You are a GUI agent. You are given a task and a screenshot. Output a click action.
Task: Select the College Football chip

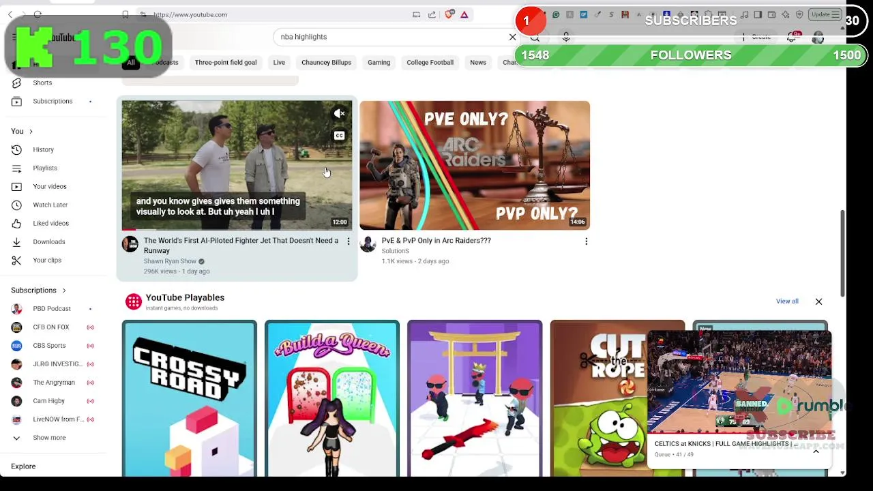(430, 63)
